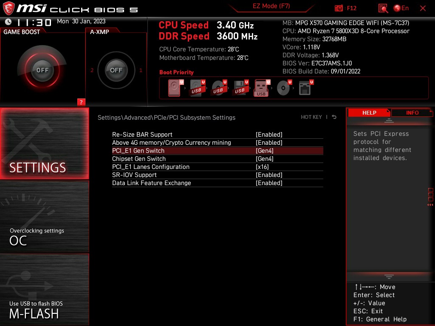This screenshot has width=435, height=326.
Task: Change SR-IOV Support [Enabled] value
Action: click(x=269, y=174)
